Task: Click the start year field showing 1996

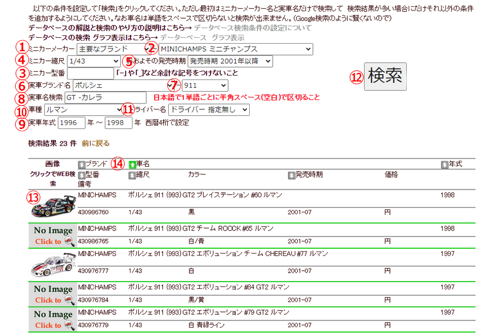Action: [72, 123]
